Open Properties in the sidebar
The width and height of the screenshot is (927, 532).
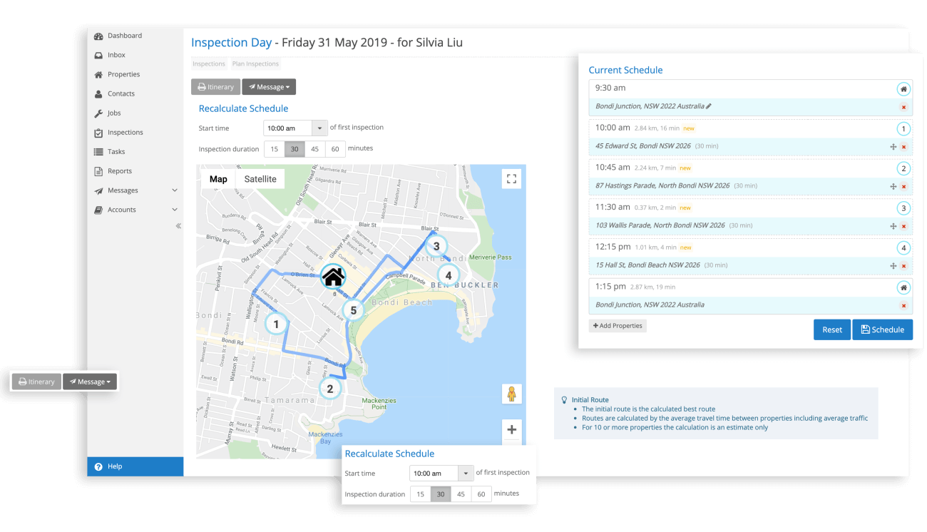pyautogui.click(x=123, y=74)
